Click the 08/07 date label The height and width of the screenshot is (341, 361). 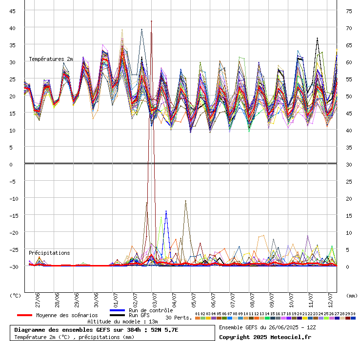tap(252, 300)
